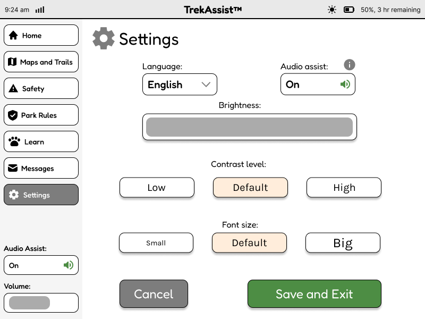The width and height of the screenshot is (425, 319).
Task: Expand the English language selector chevron
Action: click(x=207, y=84)
